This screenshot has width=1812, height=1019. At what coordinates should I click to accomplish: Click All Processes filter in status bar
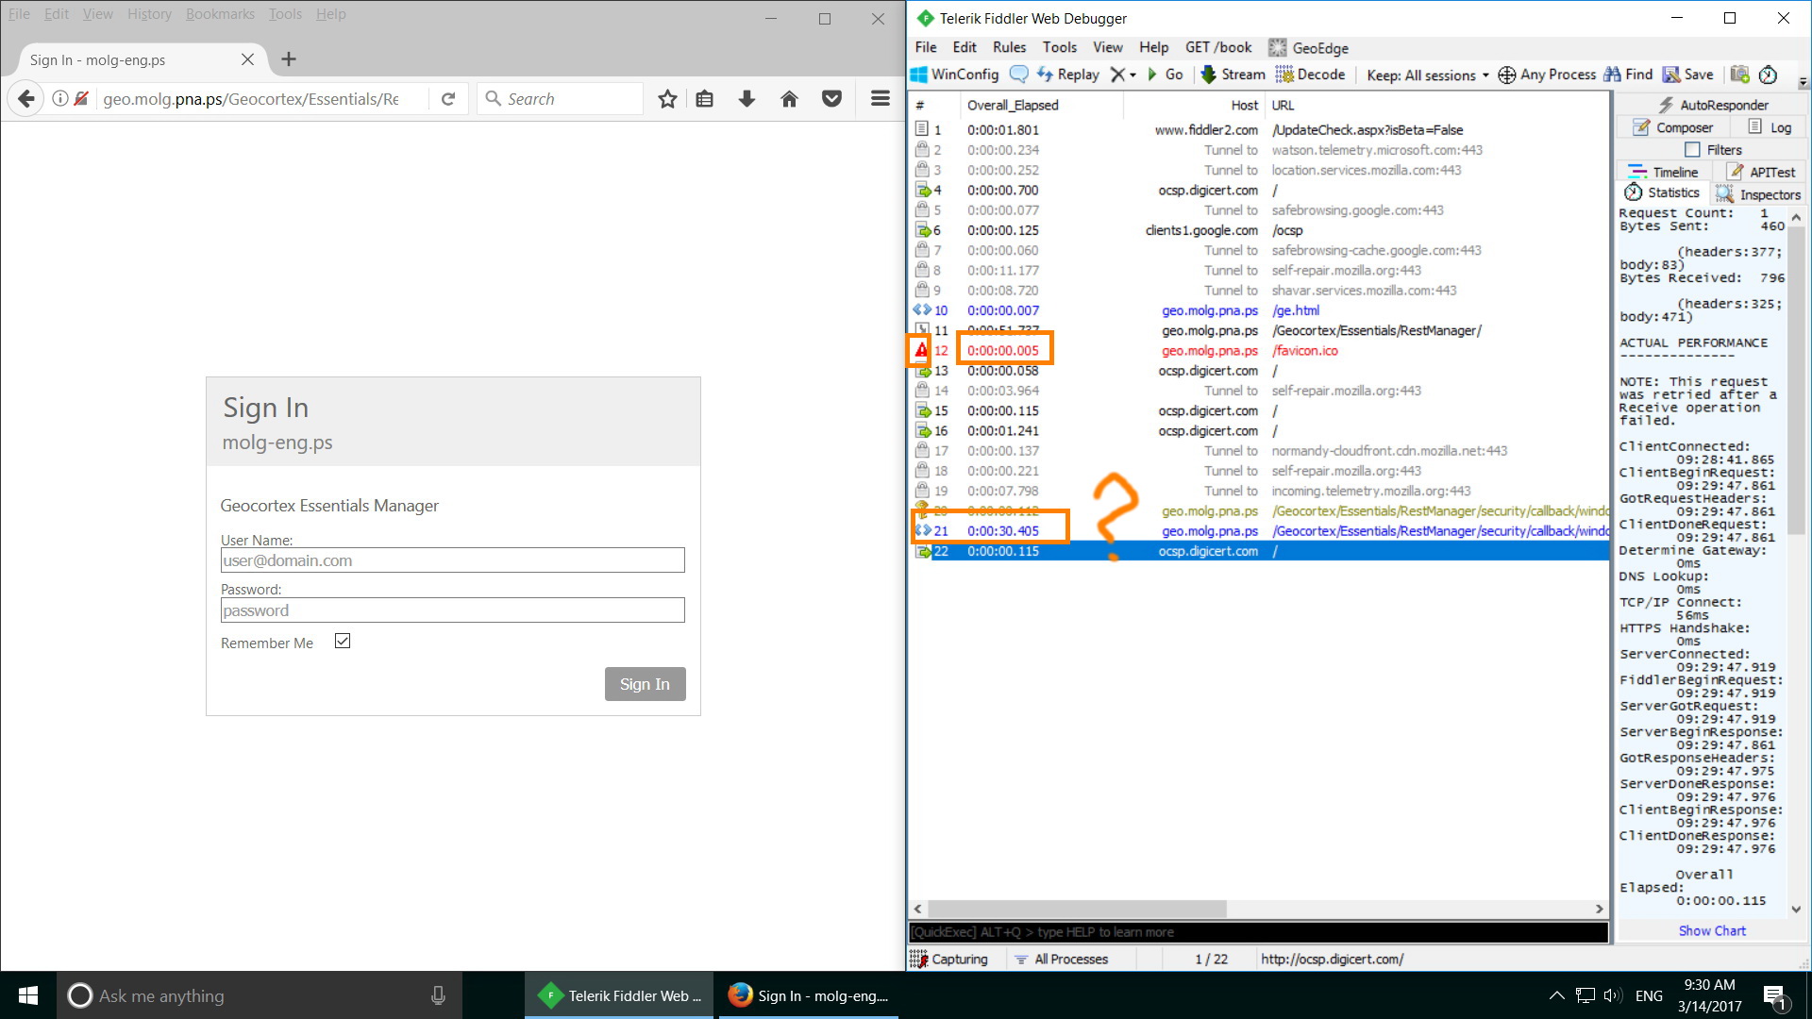(1062, 959)
